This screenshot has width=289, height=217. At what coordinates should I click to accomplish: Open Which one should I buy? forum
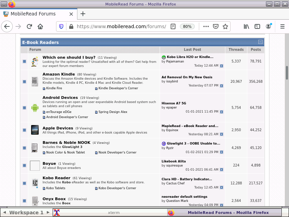coord(69,57)
